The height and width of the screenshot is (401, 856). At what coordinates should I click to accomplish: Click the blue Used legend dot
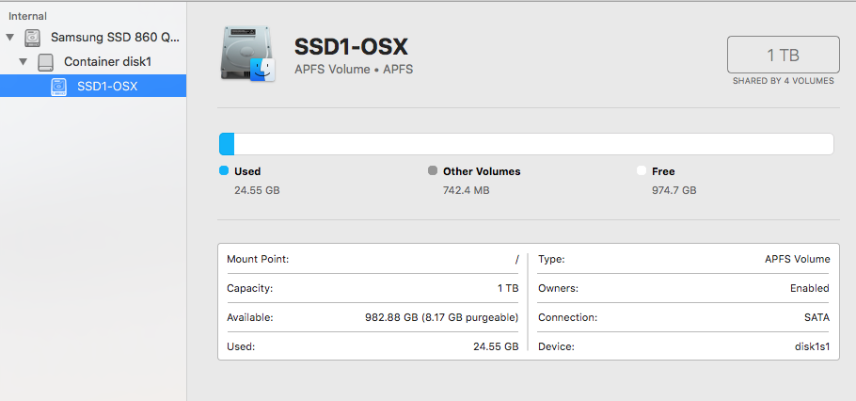(223, 170)
